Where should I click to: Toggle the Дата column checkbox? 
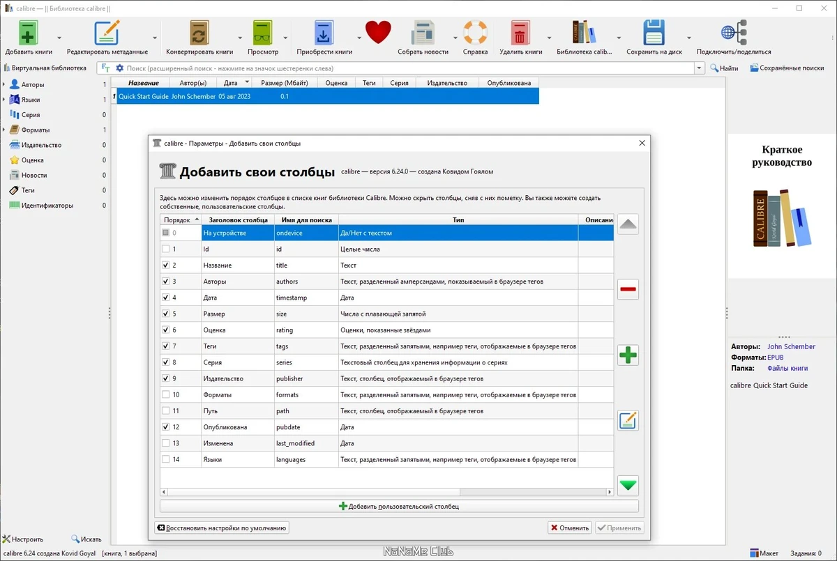(165, 298)
